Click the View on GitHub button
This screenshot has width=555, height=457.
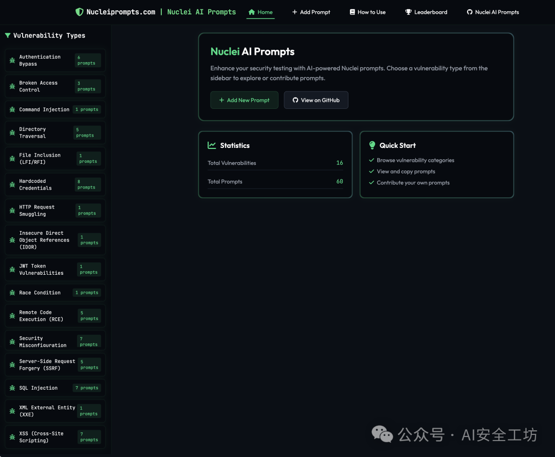pos(316,100)
